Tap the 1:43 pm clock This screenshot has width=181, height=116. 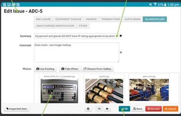click(x=173, y=5)
